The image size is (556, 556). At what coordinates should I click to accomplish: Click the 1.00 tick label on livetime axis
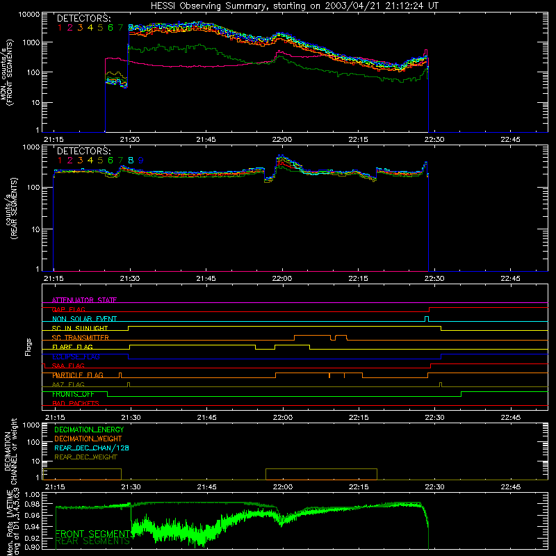32,494
